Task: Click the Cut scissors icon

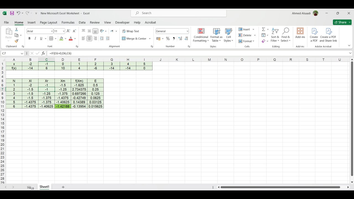Action: [x=16, y=29]
